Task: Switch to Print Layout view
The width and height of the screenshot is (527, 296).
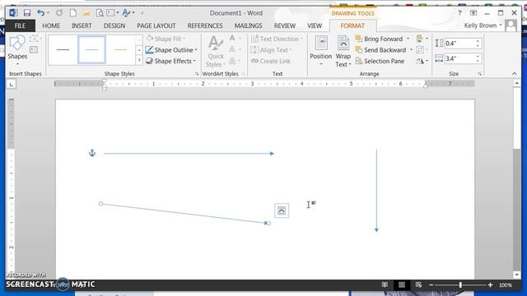Action: click(x=402, y=285)
